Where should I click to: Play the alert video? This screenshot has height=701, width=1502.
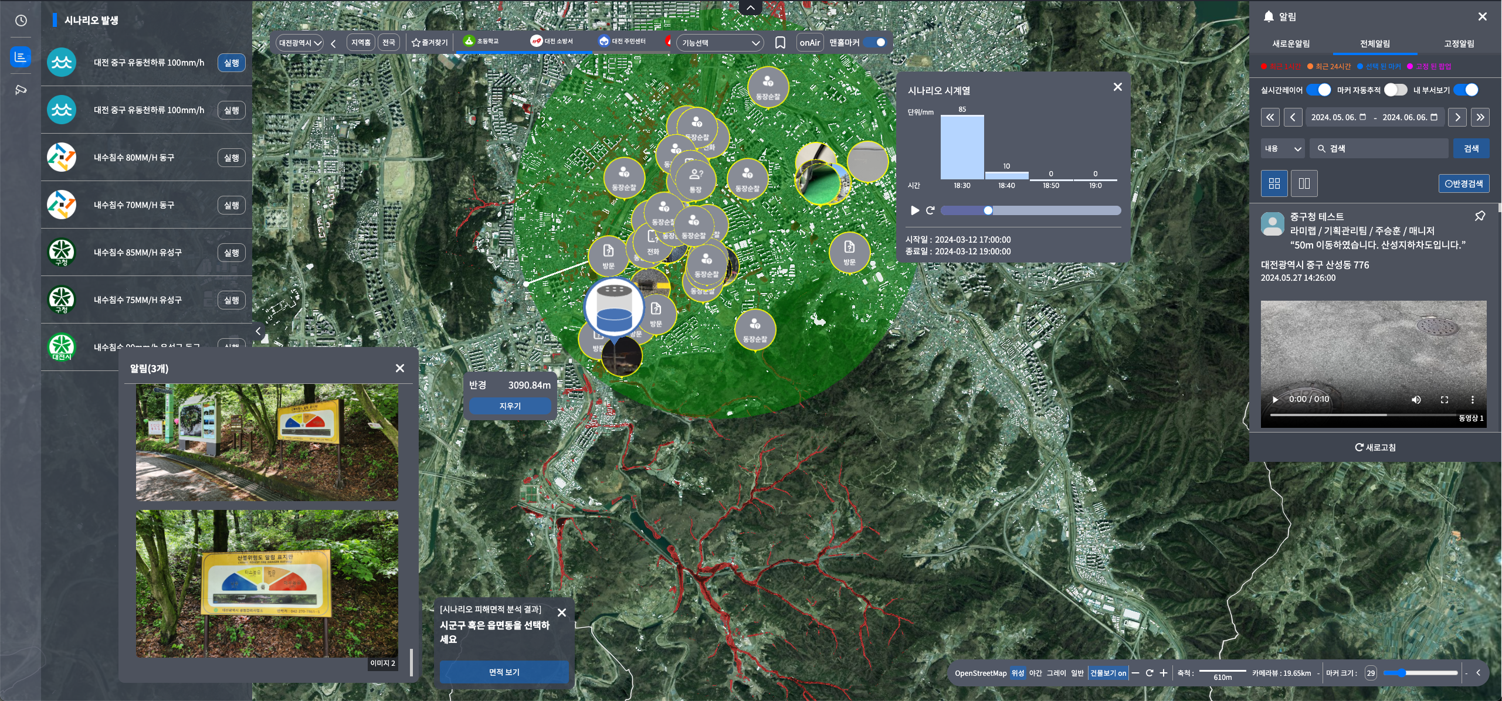1275,400
